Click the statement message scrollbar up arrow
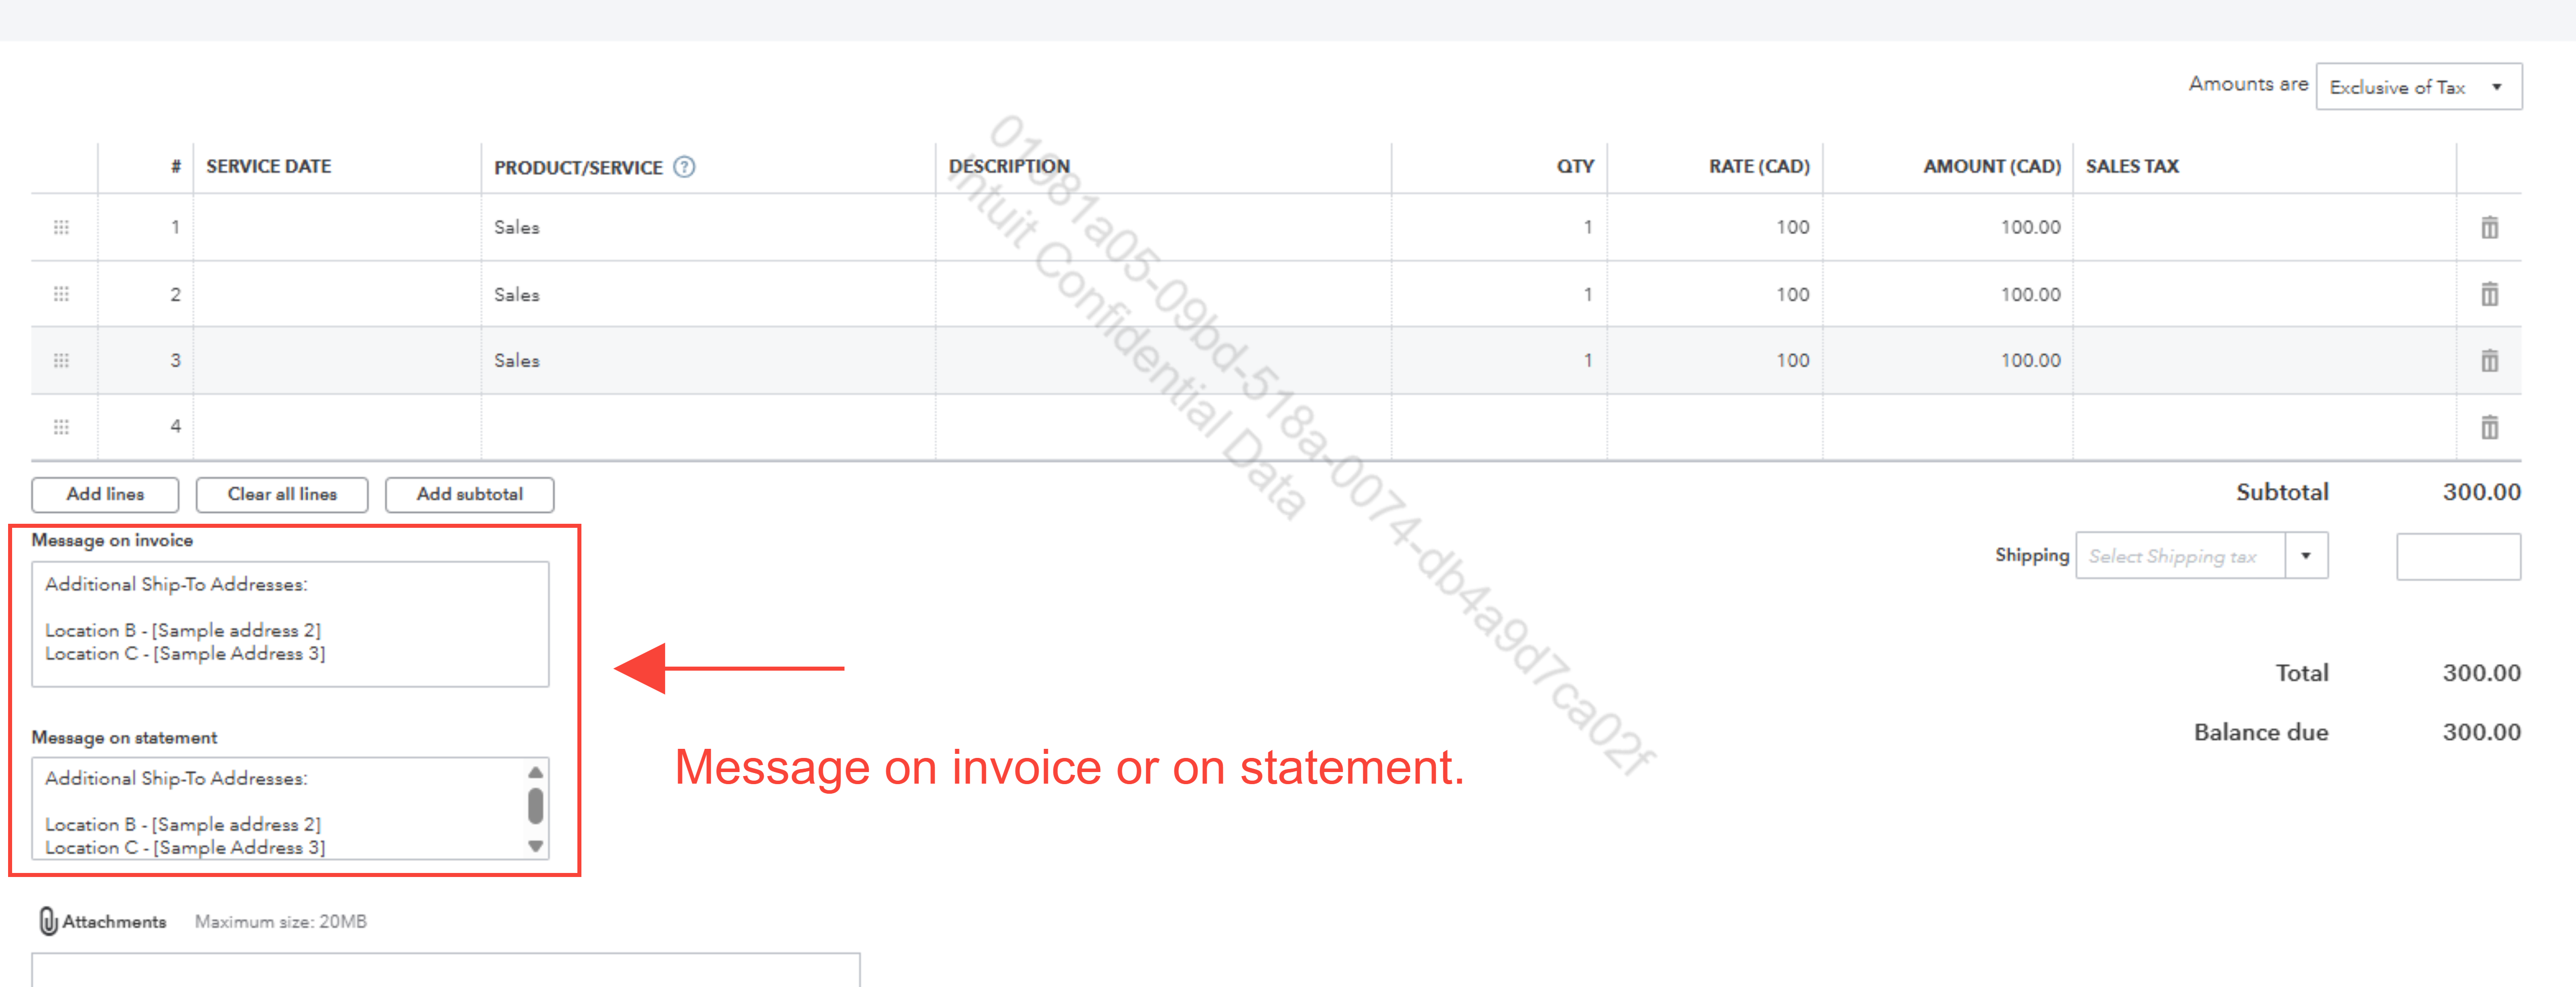 (x=536, y=772)
